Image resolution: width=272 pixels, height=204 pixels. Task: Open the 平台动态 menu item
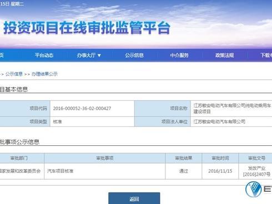(44, 55)
